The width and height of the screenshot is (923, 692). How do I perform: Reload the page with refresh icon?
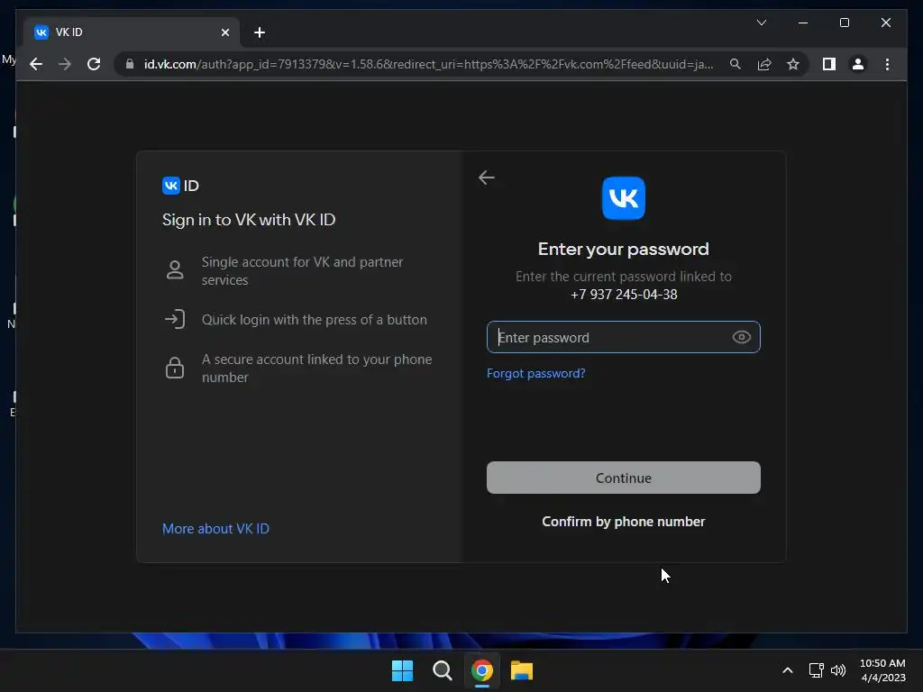click(94, 64)
